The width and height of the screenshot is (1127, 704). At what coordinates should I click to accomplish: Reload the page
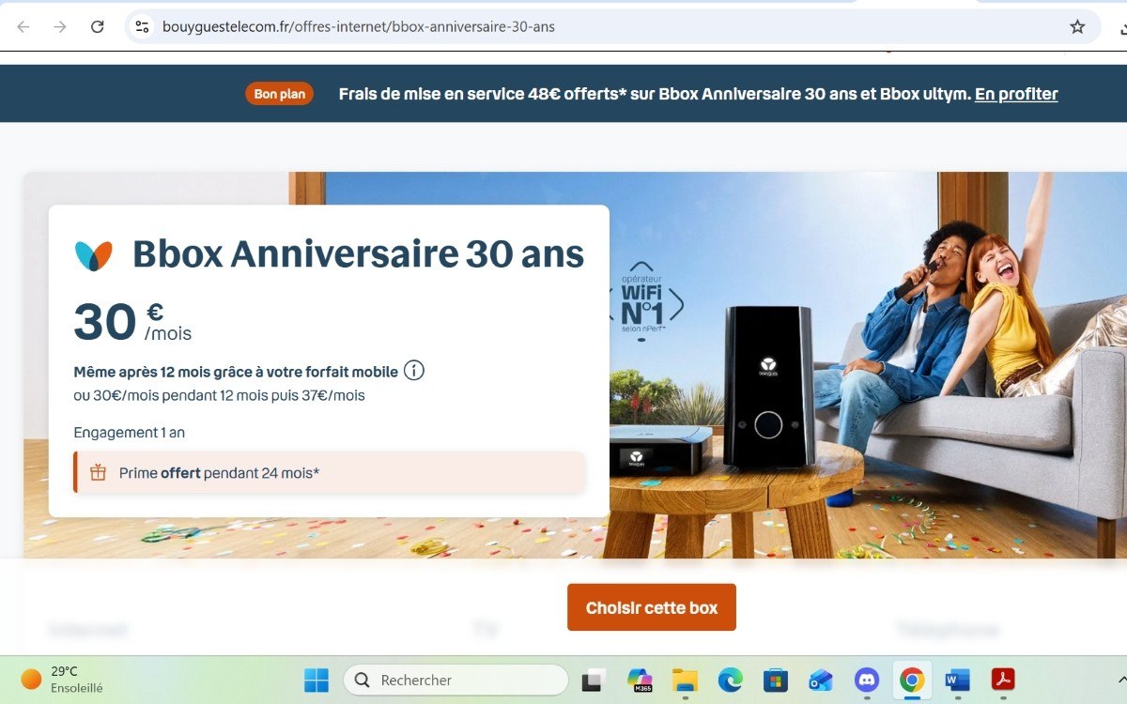pos(98,26)
